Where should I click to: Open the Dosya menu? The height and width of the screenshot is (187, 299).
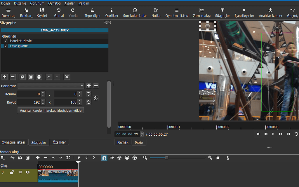(5, 3)
